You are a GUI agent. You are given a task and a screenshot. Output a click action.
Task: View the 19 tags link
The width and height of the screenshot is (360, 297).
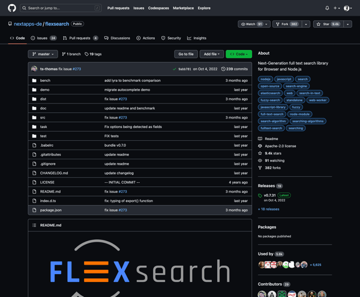[93, 54]
